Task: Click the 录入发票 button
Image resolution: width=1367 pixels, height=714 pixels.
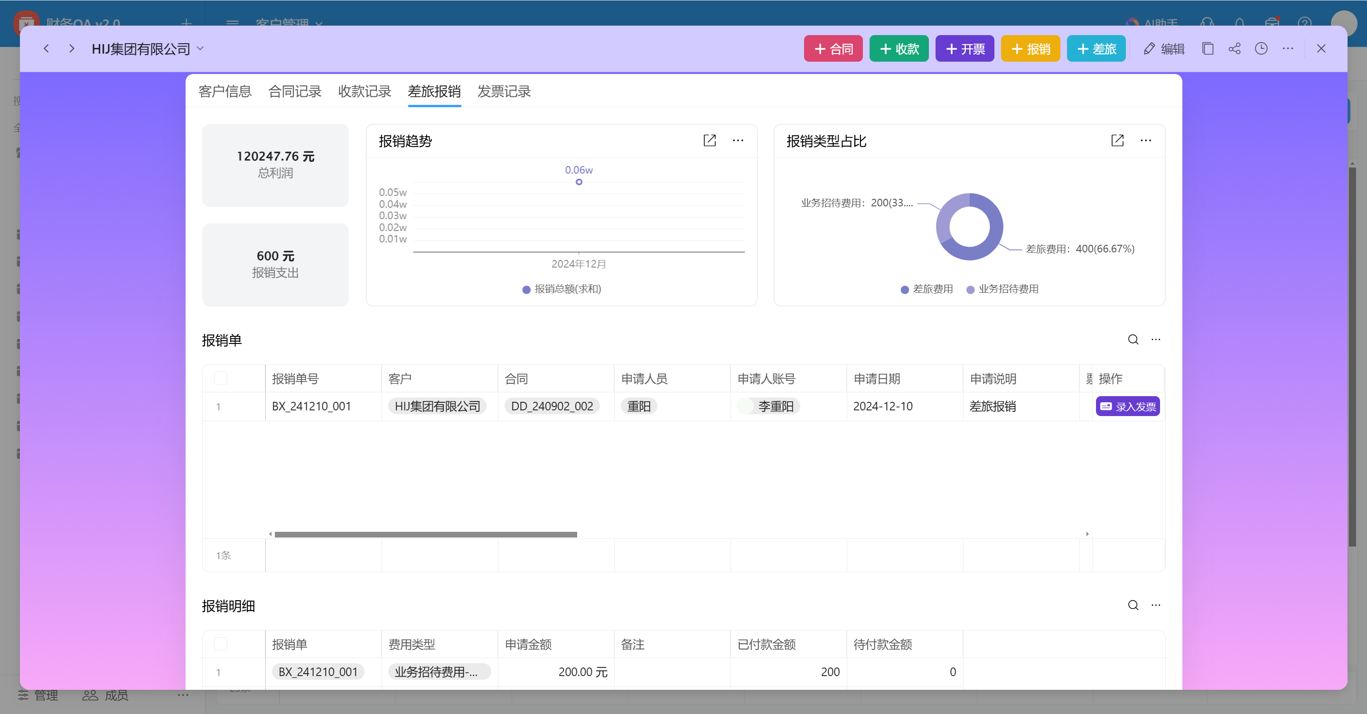Action: tap(1128, 406)
